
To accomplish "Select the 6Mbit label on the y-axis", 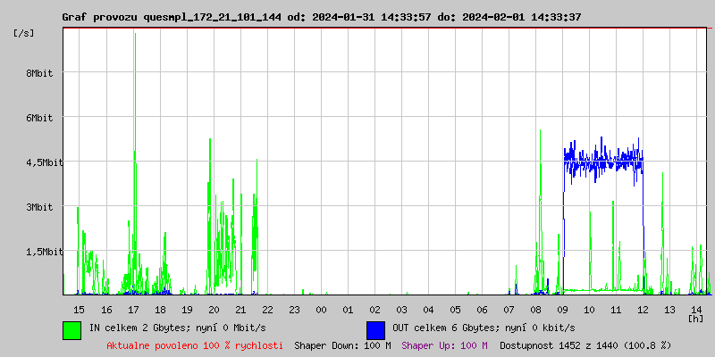I will point(38,118).
